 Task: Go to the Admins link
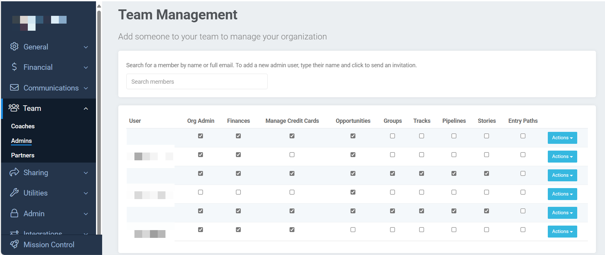[21, 141]
